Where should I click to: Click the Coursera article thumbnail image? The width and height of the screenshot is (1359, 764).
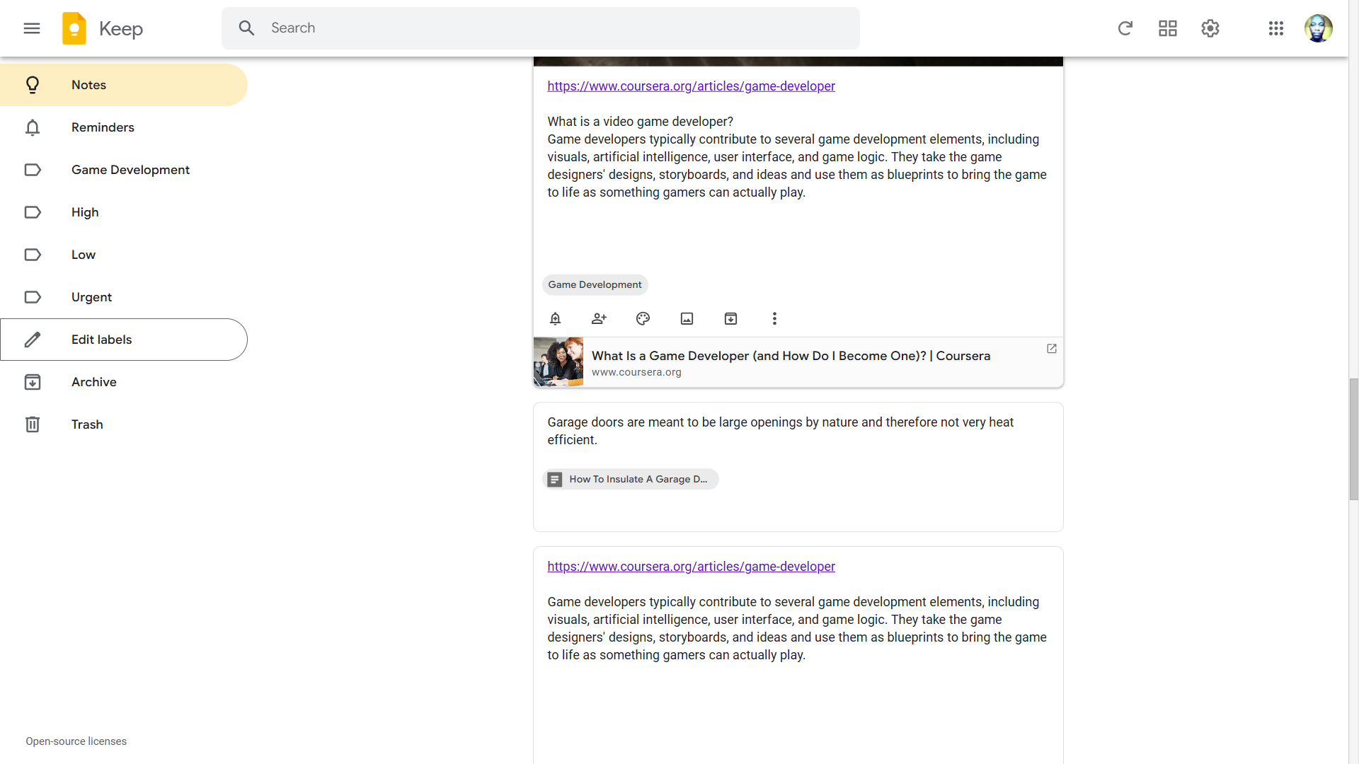coord(557,362)
